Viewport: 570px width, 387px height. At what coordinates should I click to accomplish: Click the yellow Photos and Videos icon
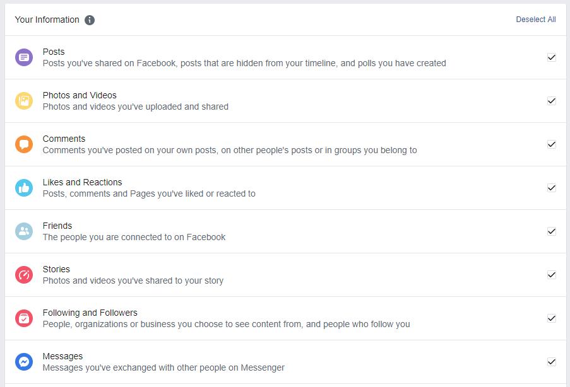(x=24, y=101)
